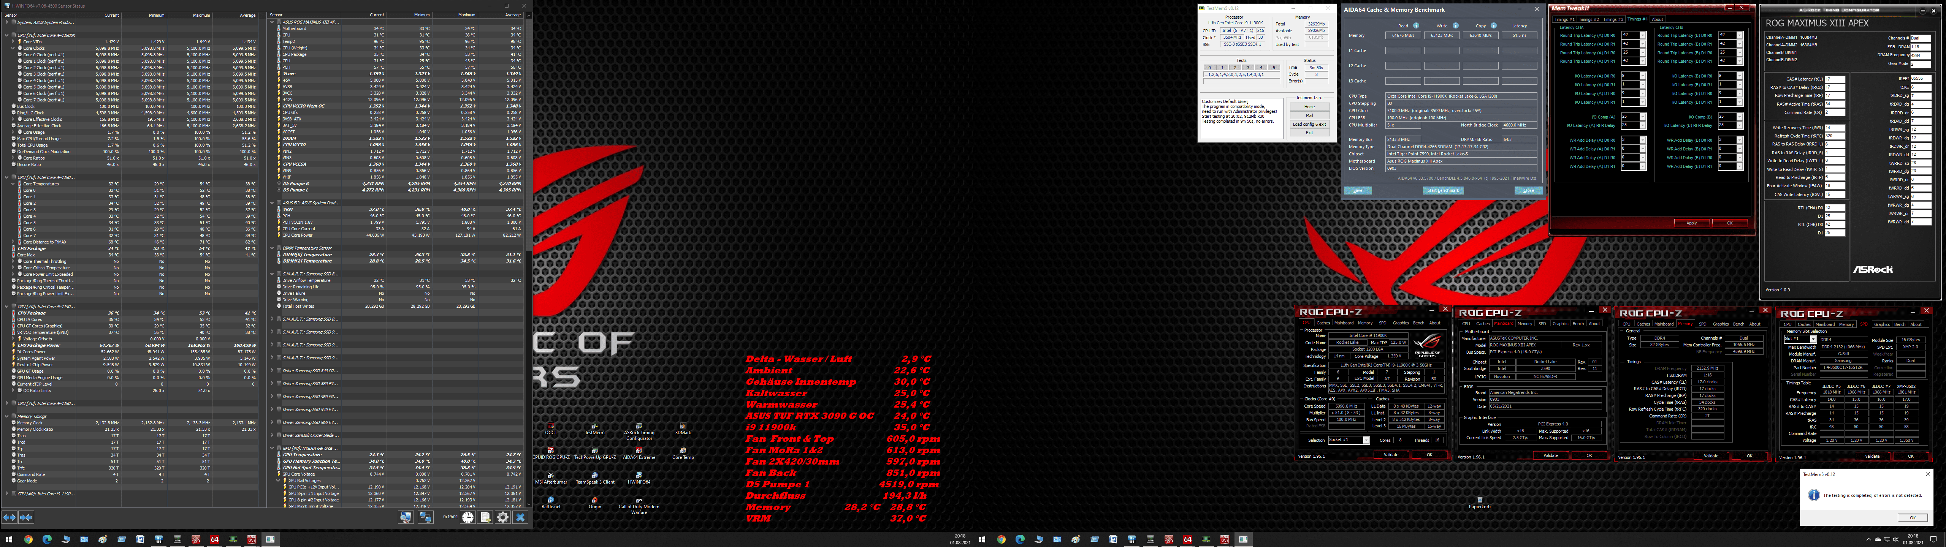The height and width of the screenshot is (547, 1946).
Task: Open ASRock Timing Configurator desktop shortcut
Action: point(639,431)
